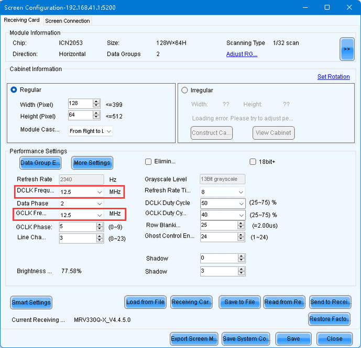Screen dimensions: 361x348
Task: Open DCLK Frequ... dropdown
Action: [81, 192]
